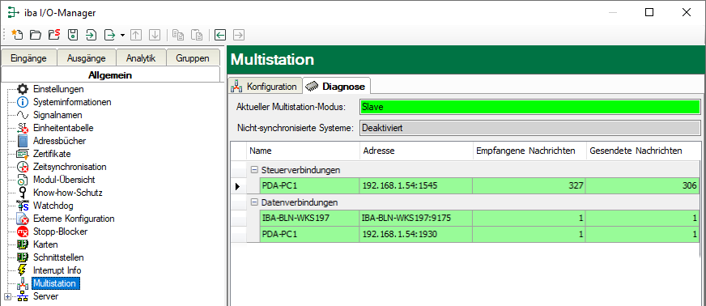Navigate forward with the right arrow icon

239,35
